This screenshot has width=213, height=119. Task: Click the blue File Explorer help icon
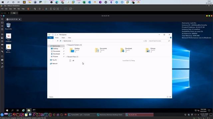click(x=171, y=38)
